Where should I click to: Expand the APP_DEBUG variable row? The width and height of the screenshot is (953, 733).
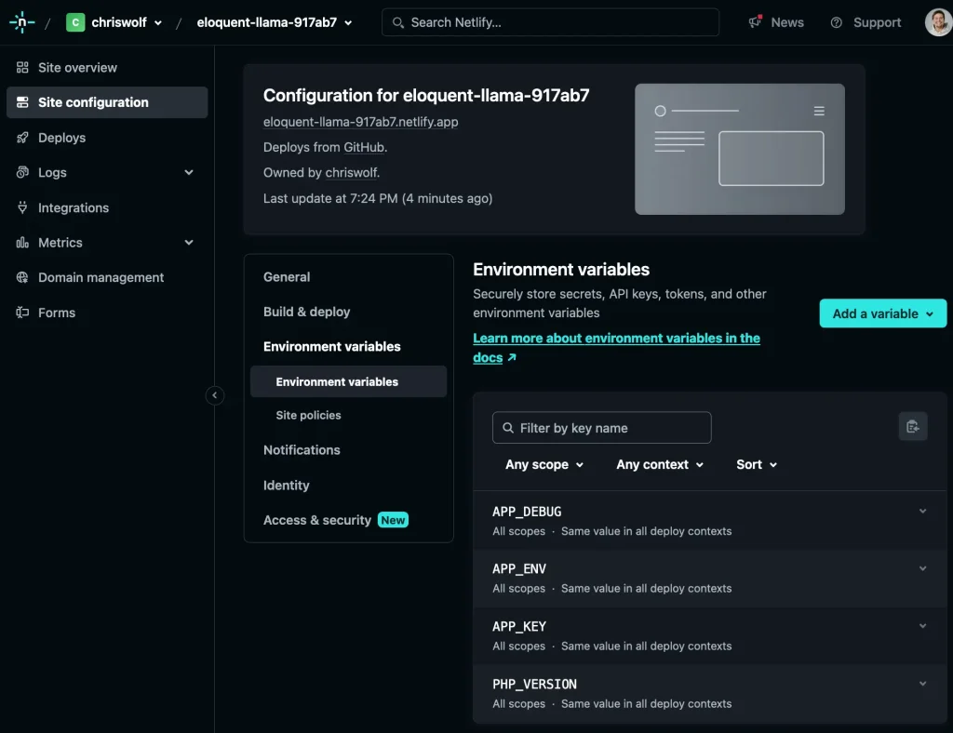(x=922, y=511)
